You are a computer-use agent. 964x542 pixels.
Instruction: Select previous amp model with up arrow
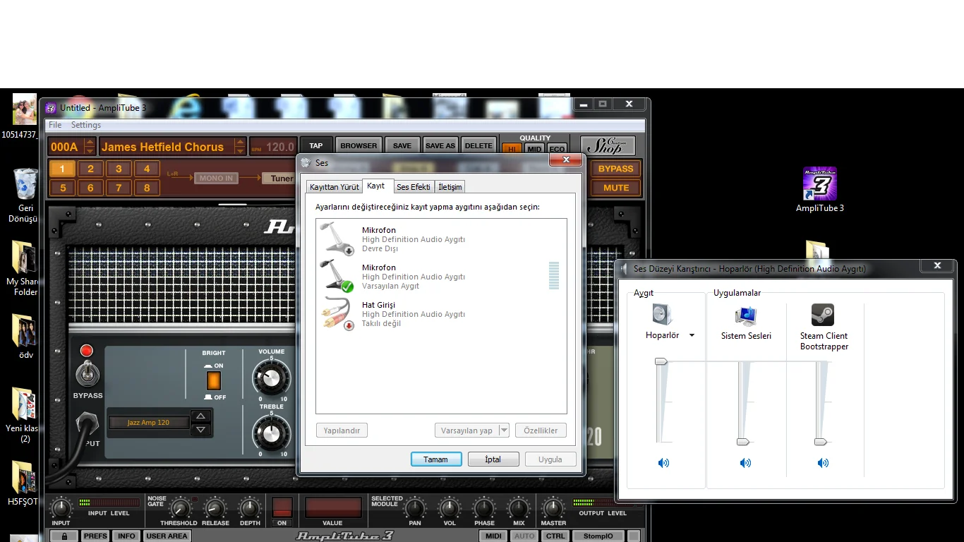[201, 416]
